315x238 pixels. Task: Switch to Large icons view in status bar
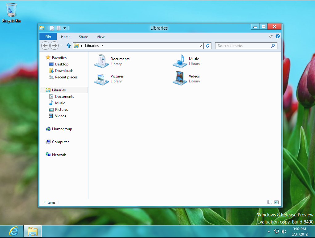(x=276, y=202)
